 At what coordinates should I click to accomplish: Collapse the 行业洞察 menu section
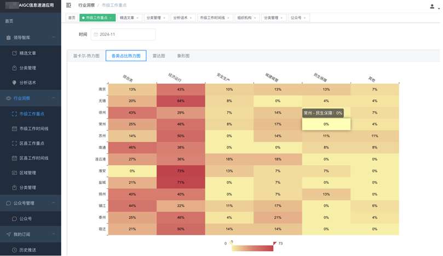pos(53,98)
